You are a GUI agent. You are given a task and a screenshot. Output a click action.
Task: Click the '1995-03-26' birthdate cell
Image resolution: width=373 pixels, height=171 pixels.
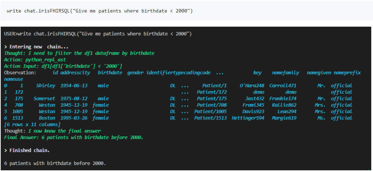74,118
